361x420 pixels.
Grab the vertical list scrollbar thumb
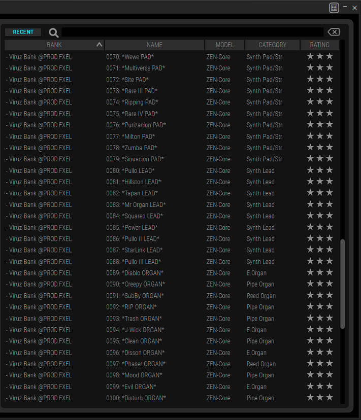[x=343, y=284]
